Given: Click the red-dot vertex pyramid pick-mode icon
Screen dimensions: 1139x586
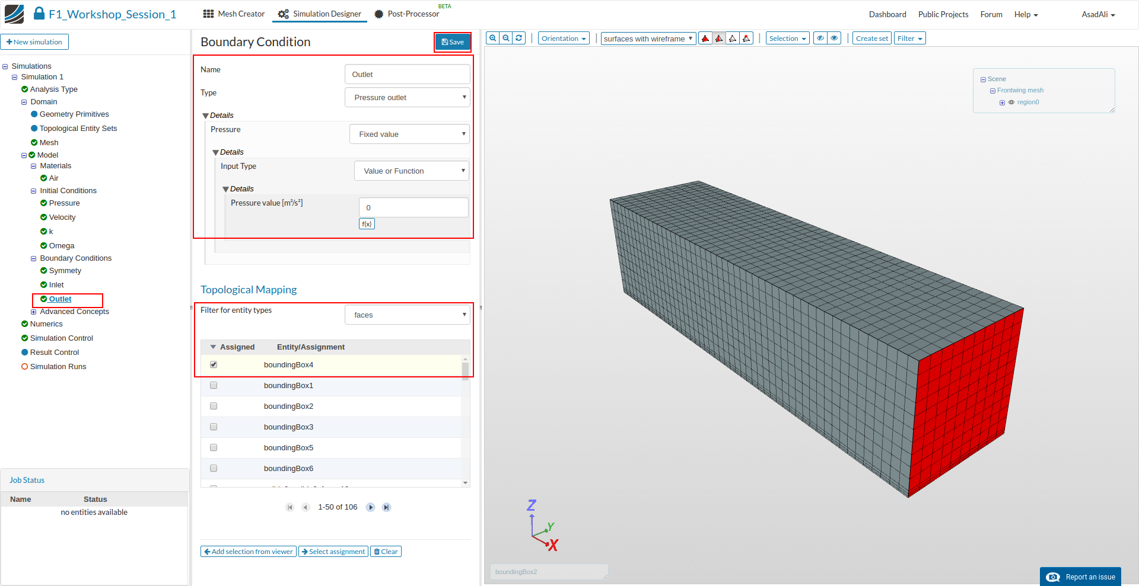Looking at the screenshot, I should coord(746,39).
